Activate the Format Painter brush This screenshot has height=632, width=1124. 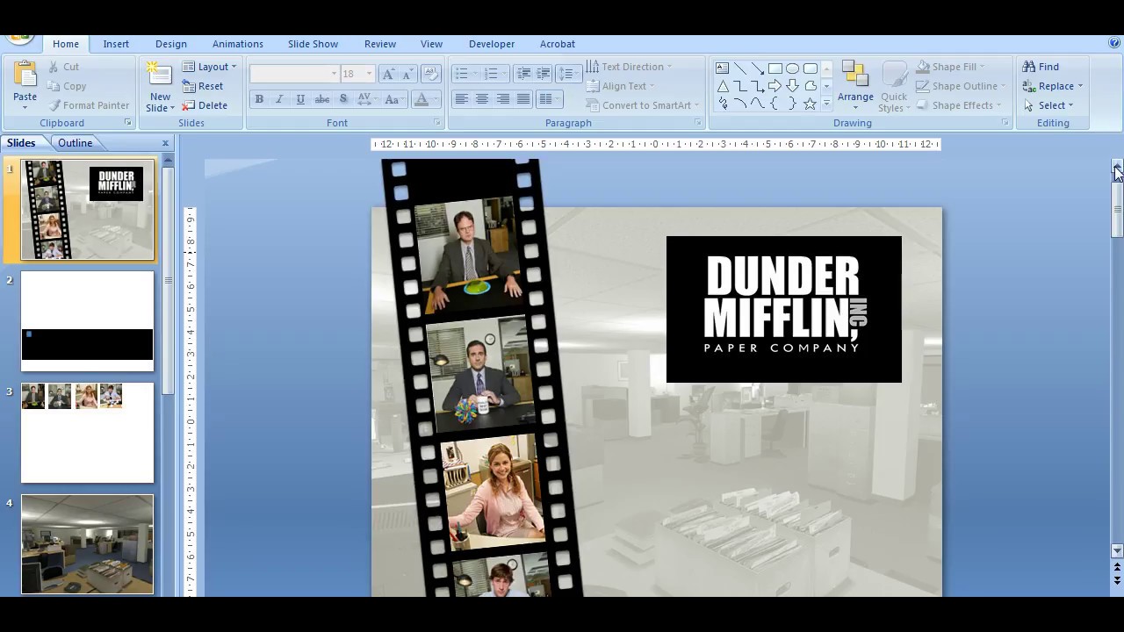point(89,105)
